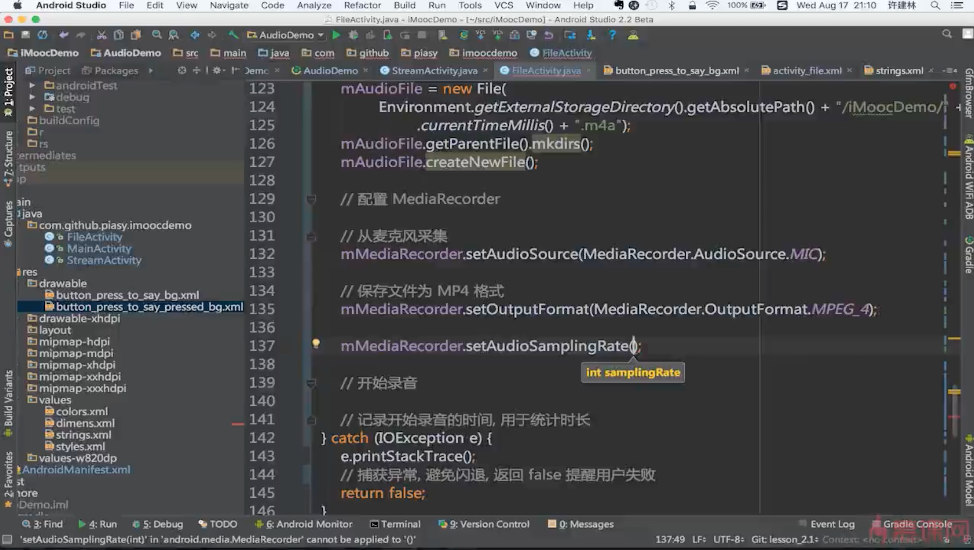Click the Find magnifier icon in the toolbar
The image size is (974, 550).
[156, 35]
